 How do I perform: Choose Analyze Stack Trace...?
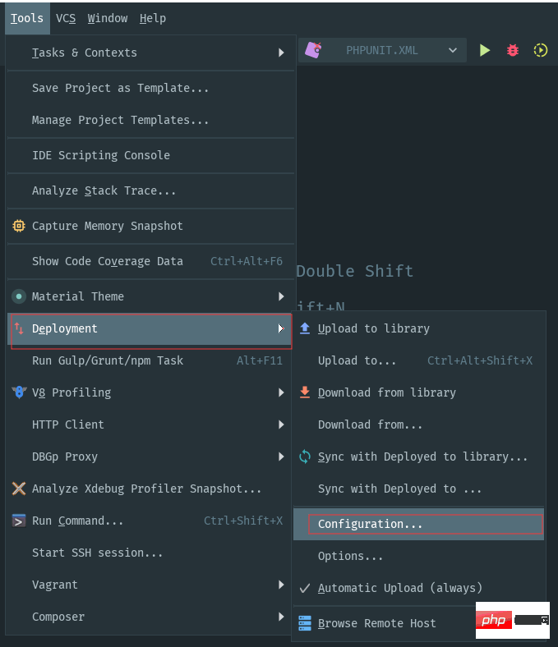[150, 190]
